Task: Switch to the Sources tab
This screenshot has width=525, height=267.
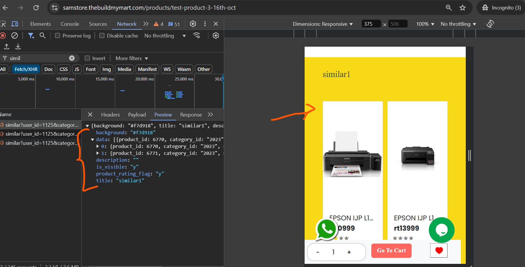Action: [x=98, y=24]
